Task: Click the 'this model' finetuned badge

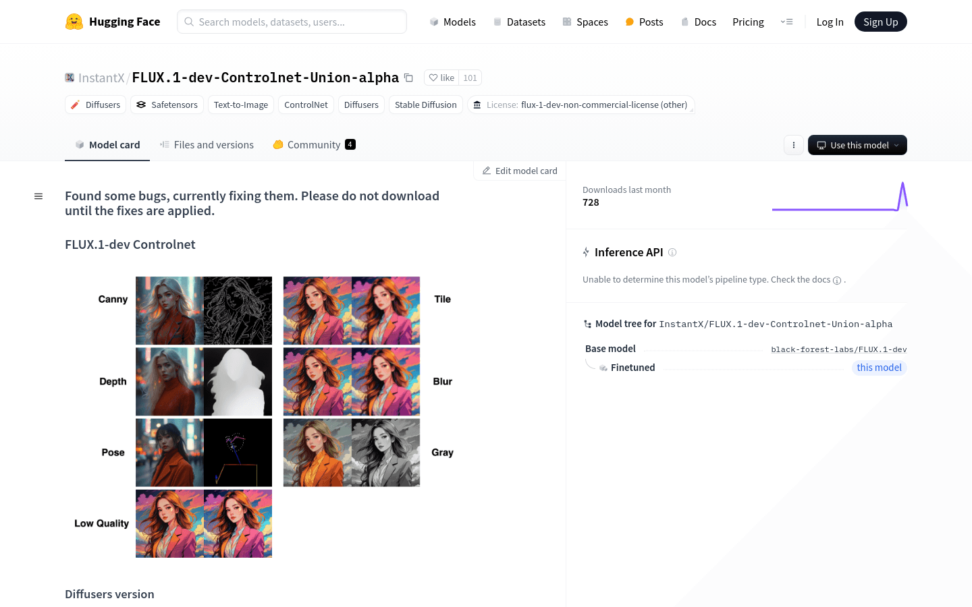Action: pos(879,368)
